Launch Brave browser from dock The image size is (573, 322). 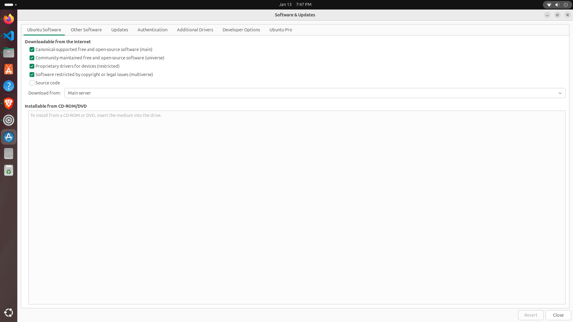[x=9, y=103]
